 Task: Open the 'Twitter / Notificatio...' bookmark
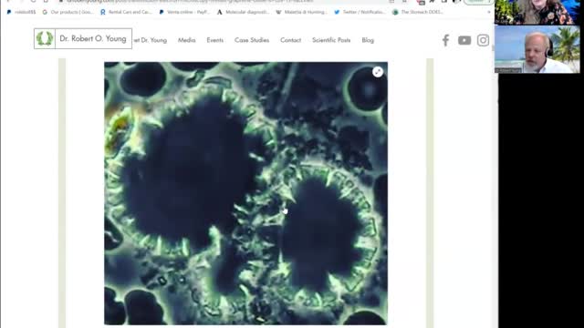[x=360, y=12]
